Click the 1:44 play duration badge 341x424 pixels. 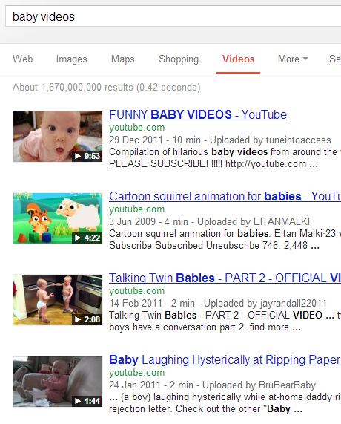pos(87,401)
